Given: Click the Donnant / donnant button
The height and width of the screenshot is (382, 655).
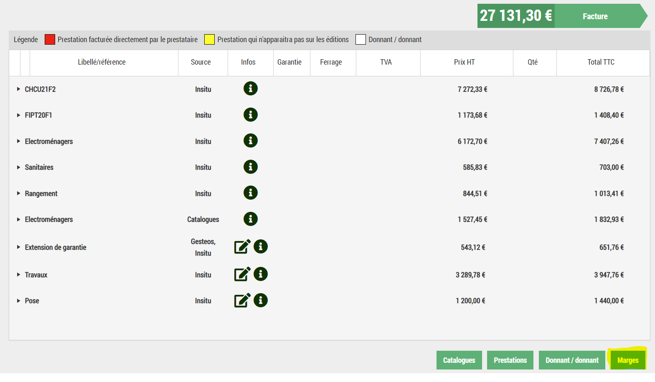Looking at the screenshot, I should (572, 360).
